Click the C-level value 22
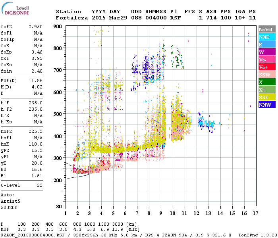Image resolution: width=278 pixels, height=238 pixels. pos(39,185)
